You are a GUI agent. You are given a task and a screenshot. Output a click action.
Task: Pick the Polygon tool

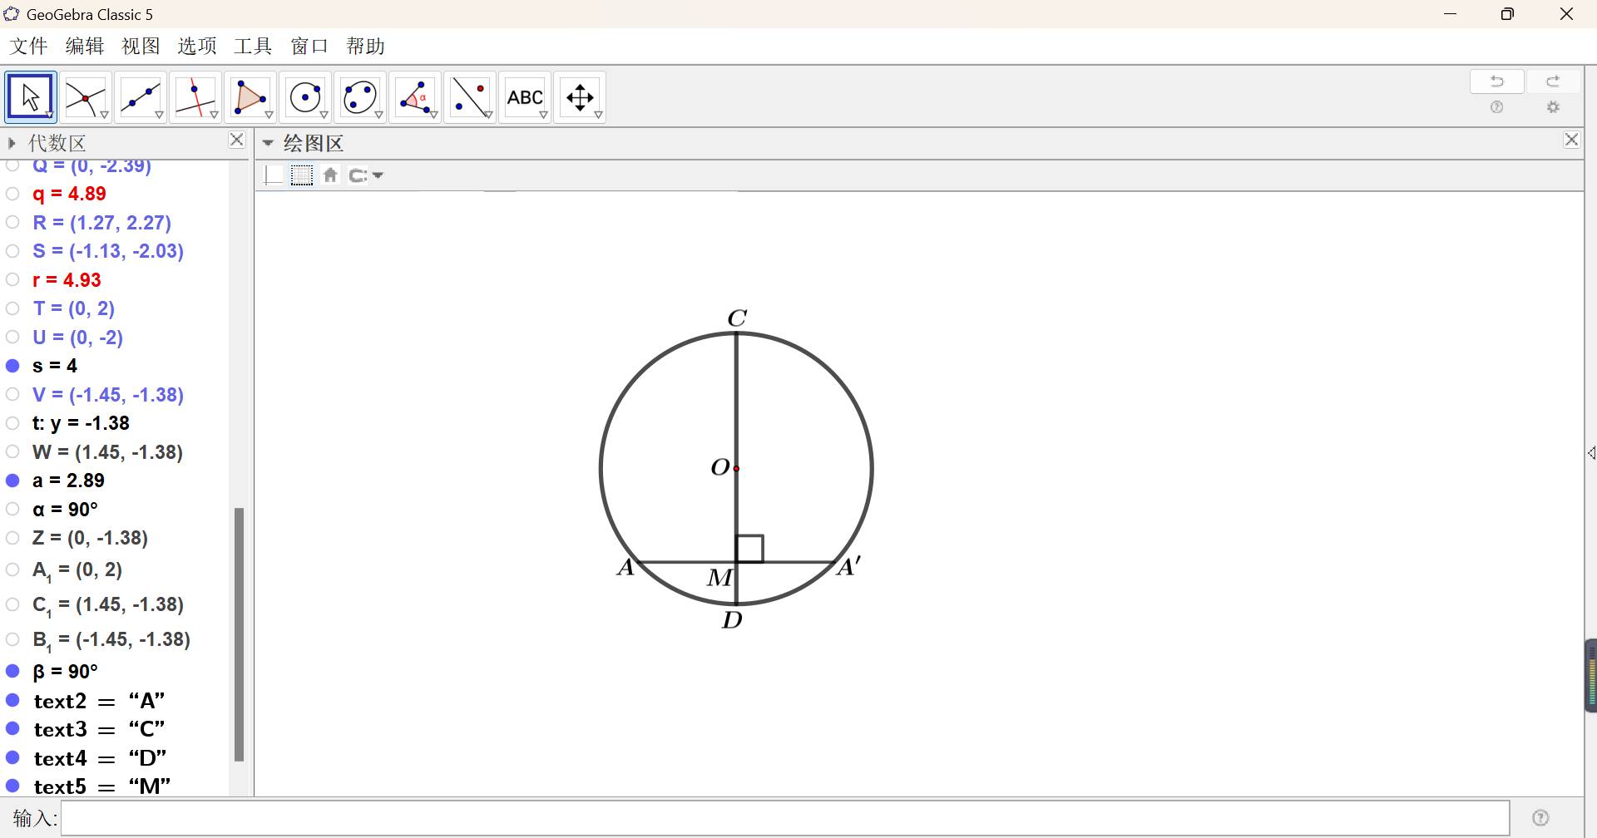point(250,97)
